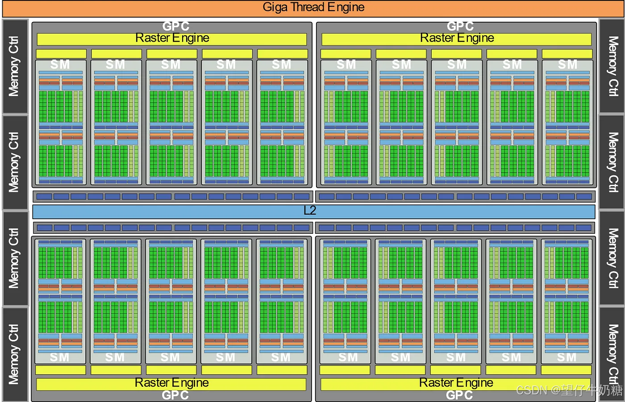Select the lower-right GPC label
The height and width of the screenshot is (402, 625).
[459, 395]
